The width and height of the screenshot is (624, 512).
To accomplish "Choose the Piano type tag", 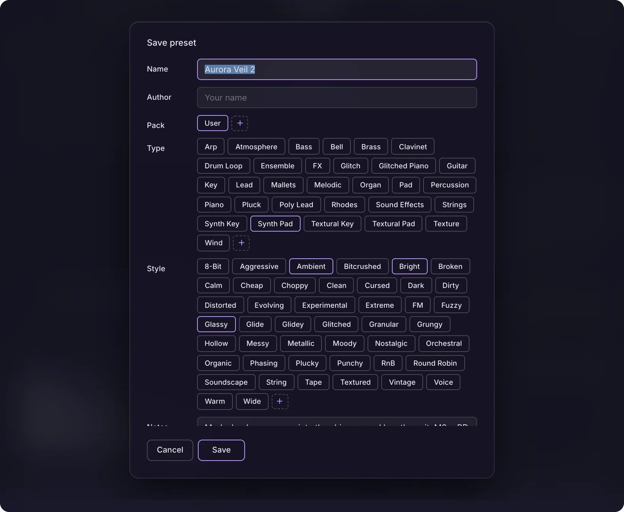I will [x=214, y=205].
